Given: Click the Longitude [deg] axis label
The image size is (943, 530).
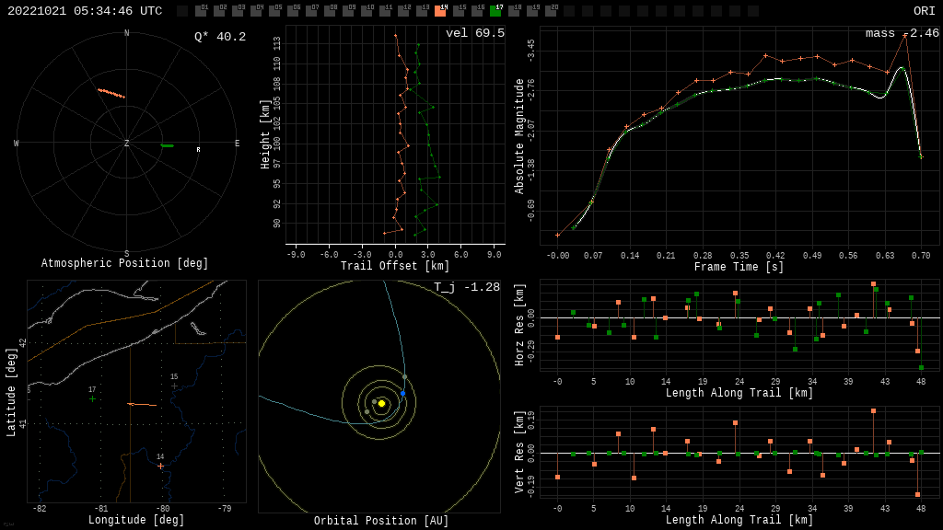Looking at the screenshot, I should [136, 520].
